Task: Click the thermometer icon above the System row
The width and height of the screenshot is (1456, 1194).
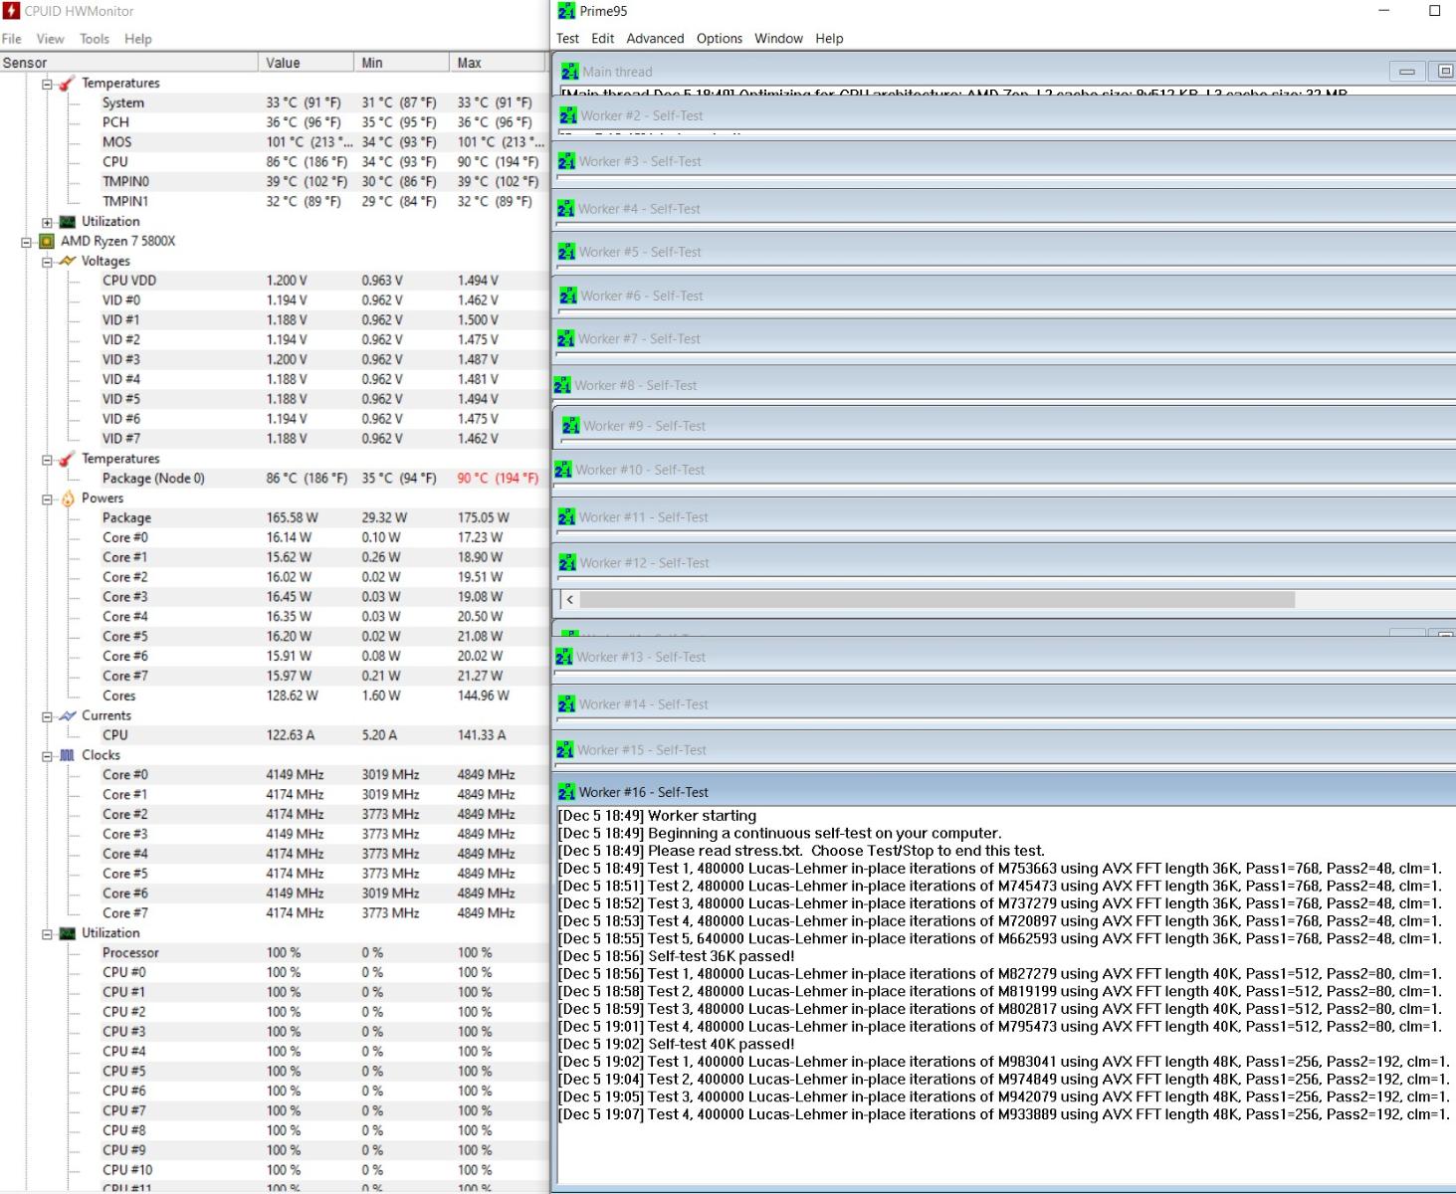Action: (x=67, y=84)
